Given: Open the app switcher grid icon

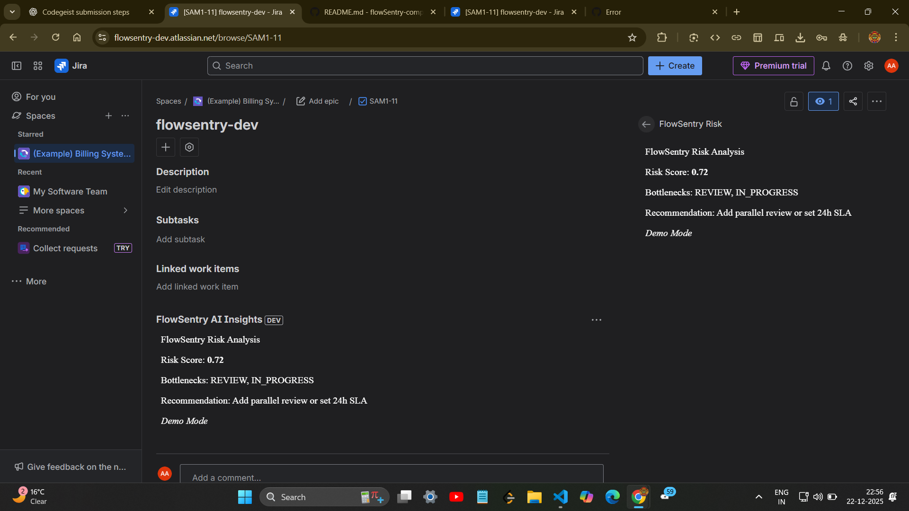Looking at the screenshot, I should (38, 66).
